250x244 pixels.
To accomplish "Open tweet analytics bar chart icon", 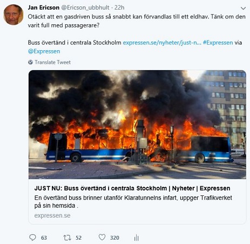I will 136,238.
